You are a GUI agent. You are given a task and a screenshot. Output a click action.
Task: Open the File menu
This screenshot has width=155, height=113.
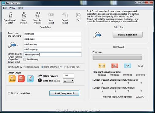5,8
